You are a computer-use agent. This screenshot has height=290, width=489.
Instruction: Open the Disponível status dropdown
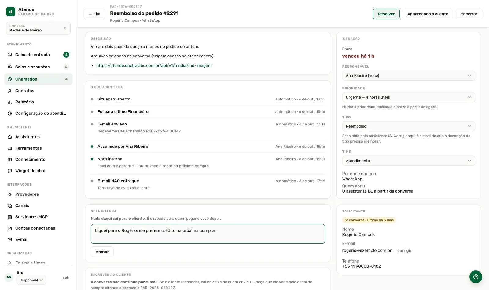point(31,280)
